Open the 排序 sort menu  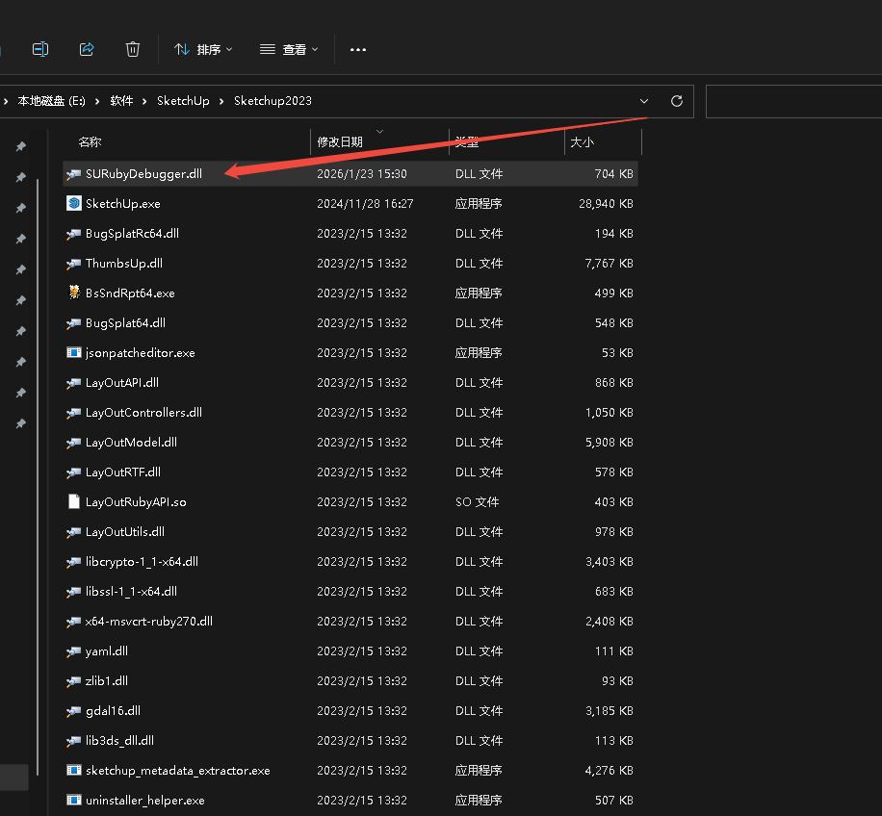(203, 49)
